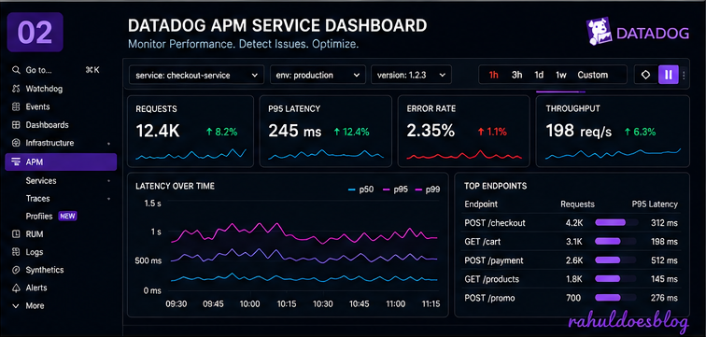Open Dashboards in the sidebar

[x=48, y=125]
